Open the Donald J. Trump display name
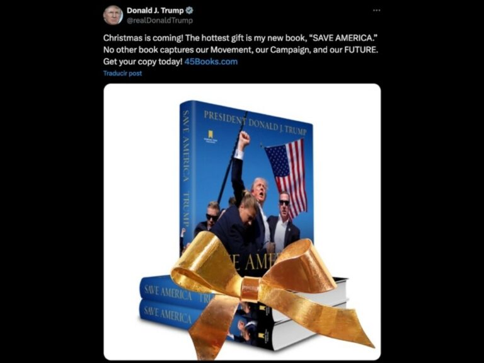This screenshot has width=484, height=363. [x=155, y=11]
